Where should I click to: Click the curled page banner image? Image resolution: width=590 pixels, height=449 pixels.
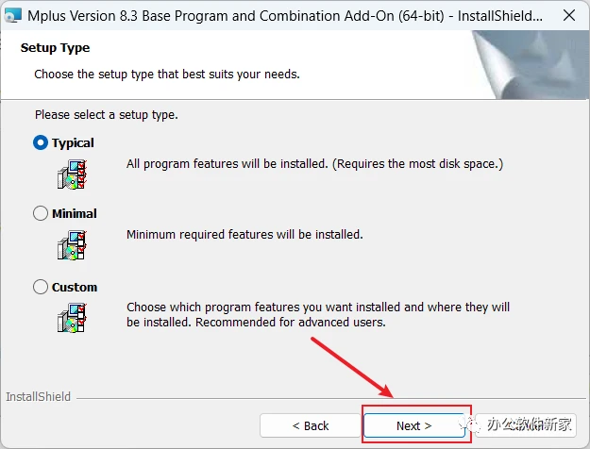click(x=530, y=65)
